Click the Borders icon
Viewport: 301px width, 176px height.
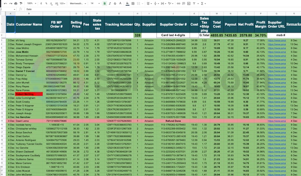pyautogui.click(x=133, y=3)
